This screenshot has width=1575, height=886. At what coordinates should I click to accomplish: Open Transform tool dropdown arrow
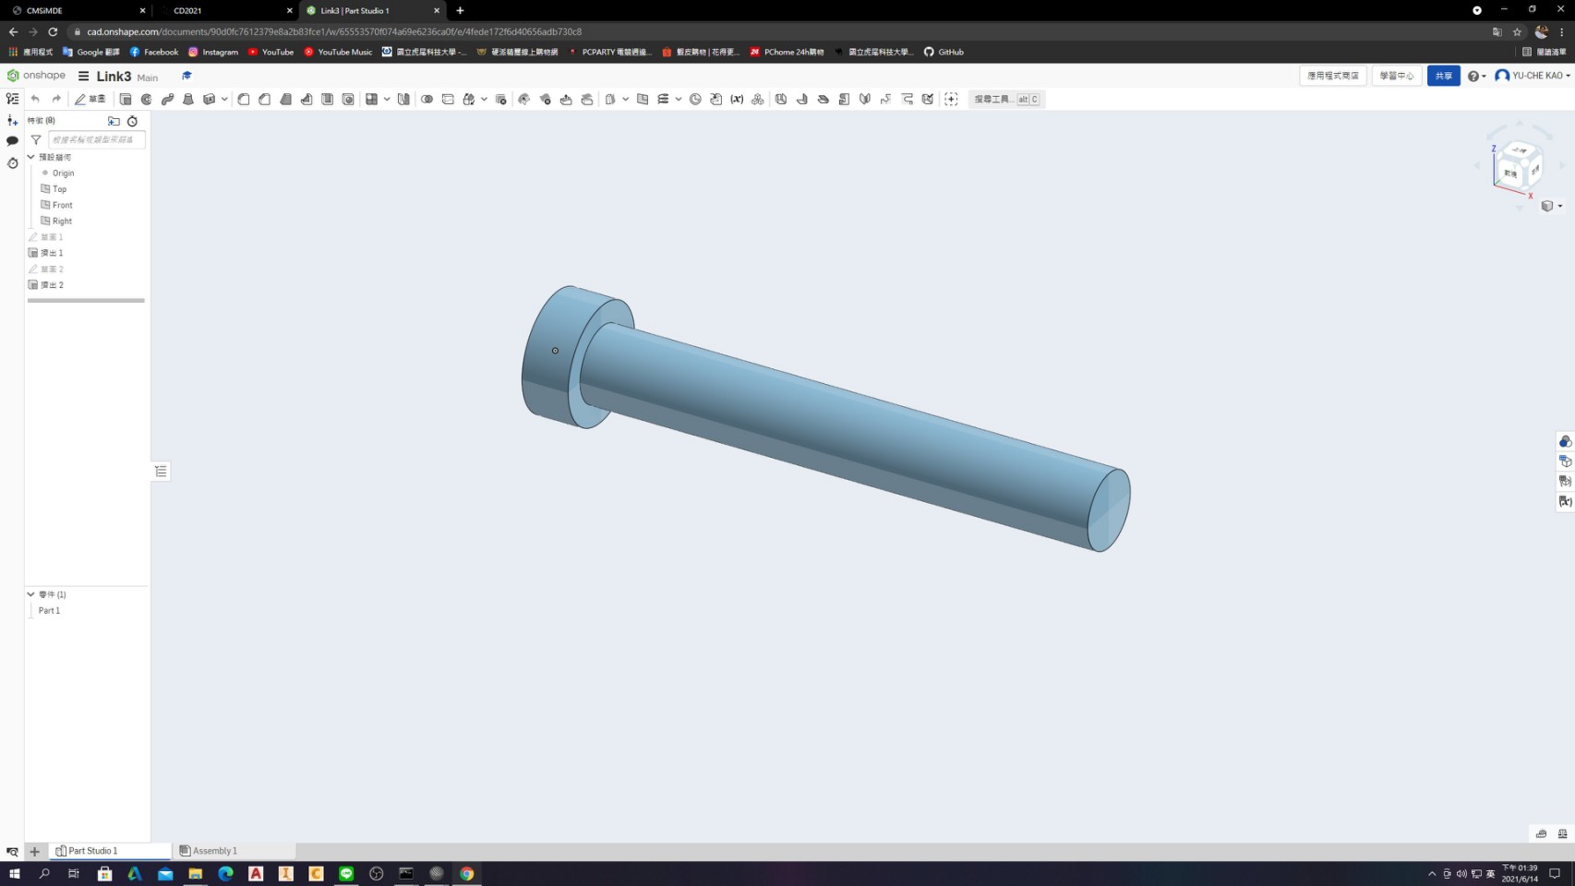tap(484, 99)
